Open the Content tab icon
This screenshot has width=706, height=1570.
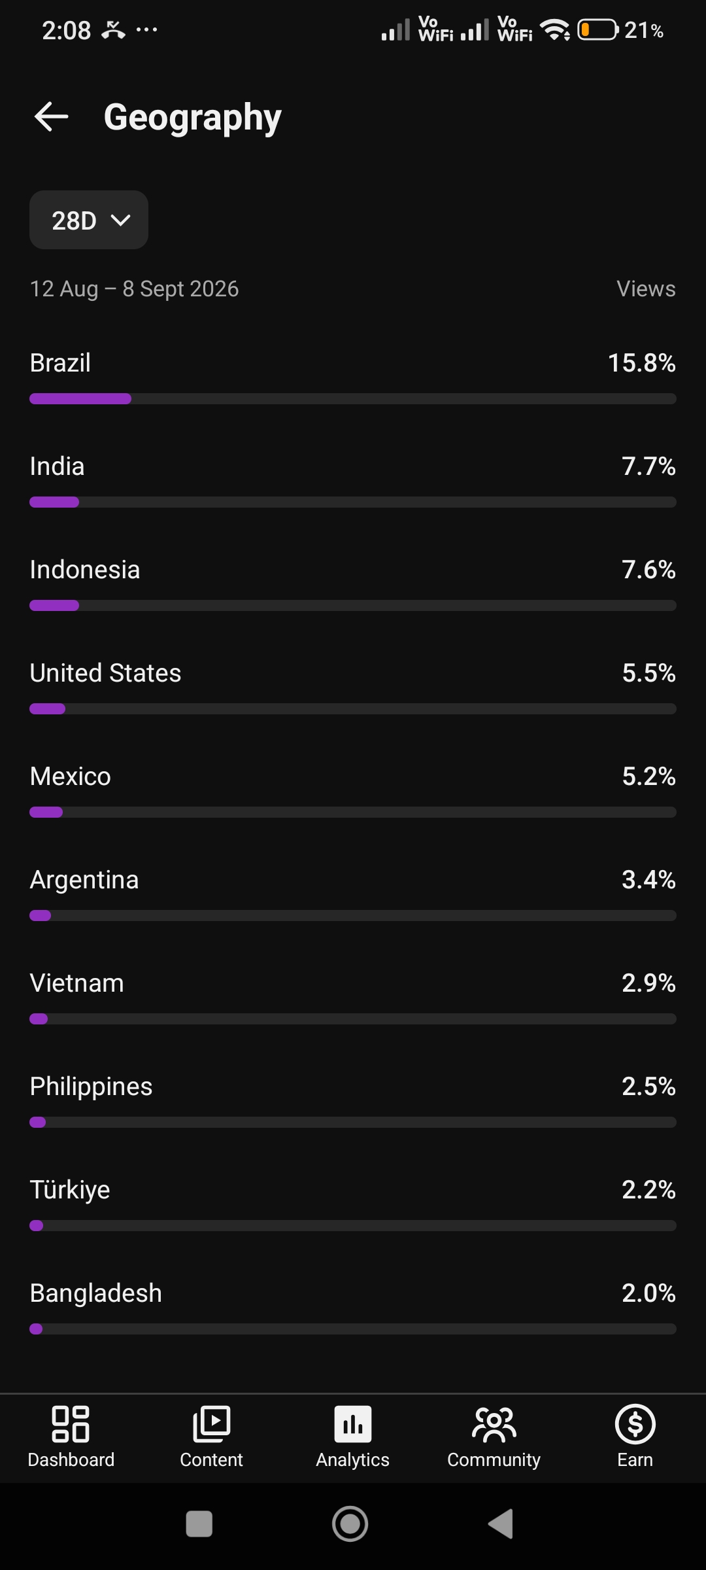coord(212,1424)
